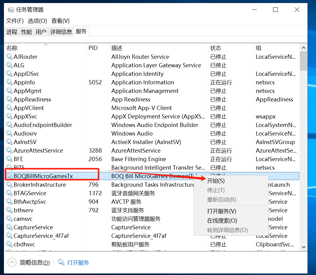Click the 打开服务 link at bottom
Screen dimensions: 316x275
[78, 263]
